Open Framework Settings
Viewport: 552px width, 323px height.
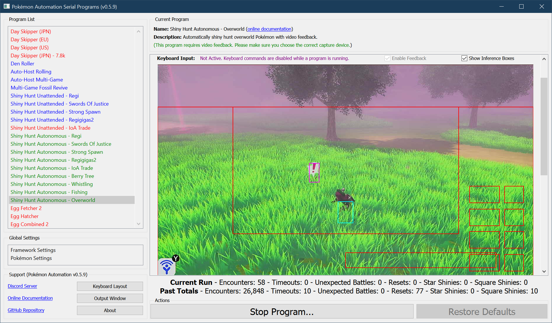(x=33, y=250)
